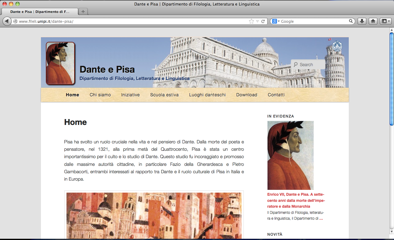Viewport: 394px width, 240px height.
Task: Open the 'Scuola estiva' menu item
Action: (x=164, y=95)
